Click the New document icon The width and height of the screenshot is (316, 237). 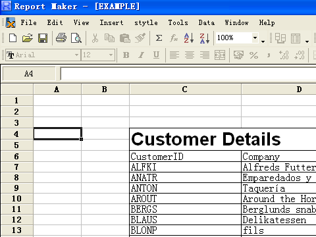[13, 38]
